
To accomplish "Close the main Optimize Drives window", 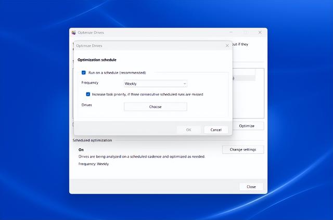I will (260, 32).
